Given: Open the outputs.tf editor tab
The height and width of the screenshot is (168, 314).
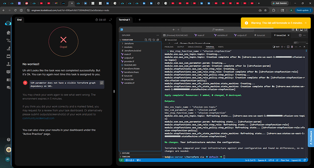Looking at the screenshot, I should pyautogui.click(x=241, y=35).
